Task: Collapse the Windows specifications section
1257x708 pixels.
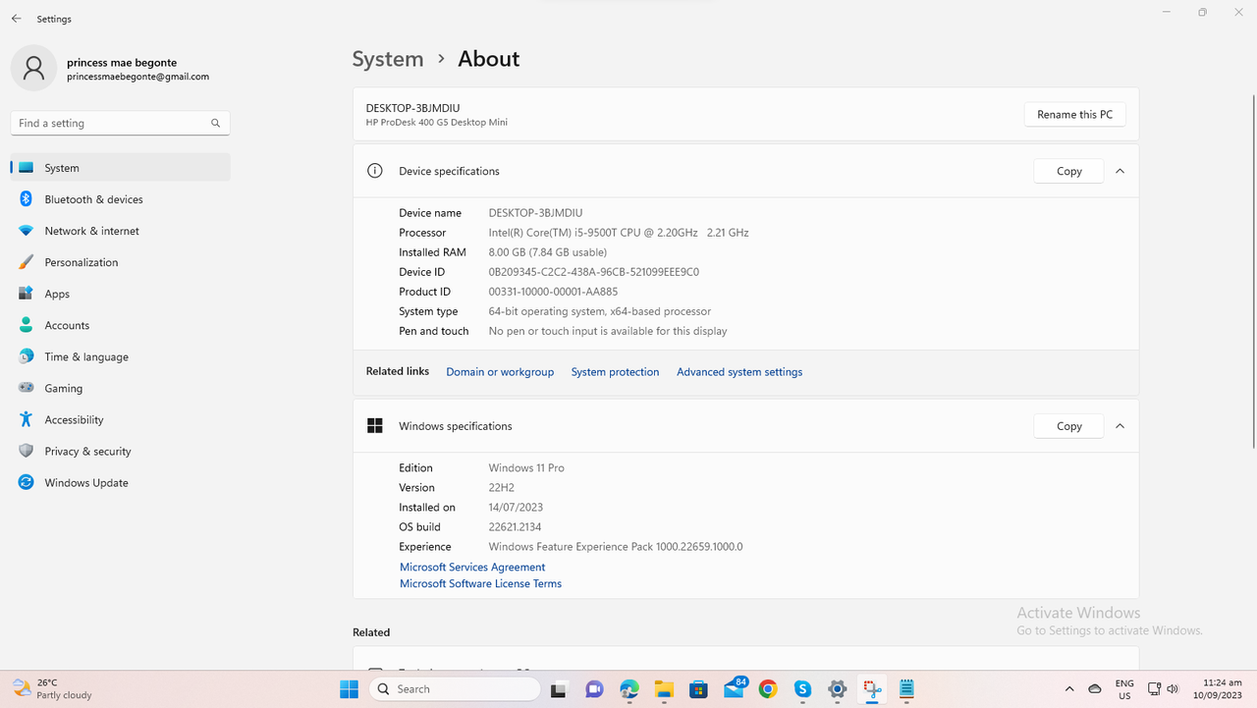Action: tap(1120, 425)
